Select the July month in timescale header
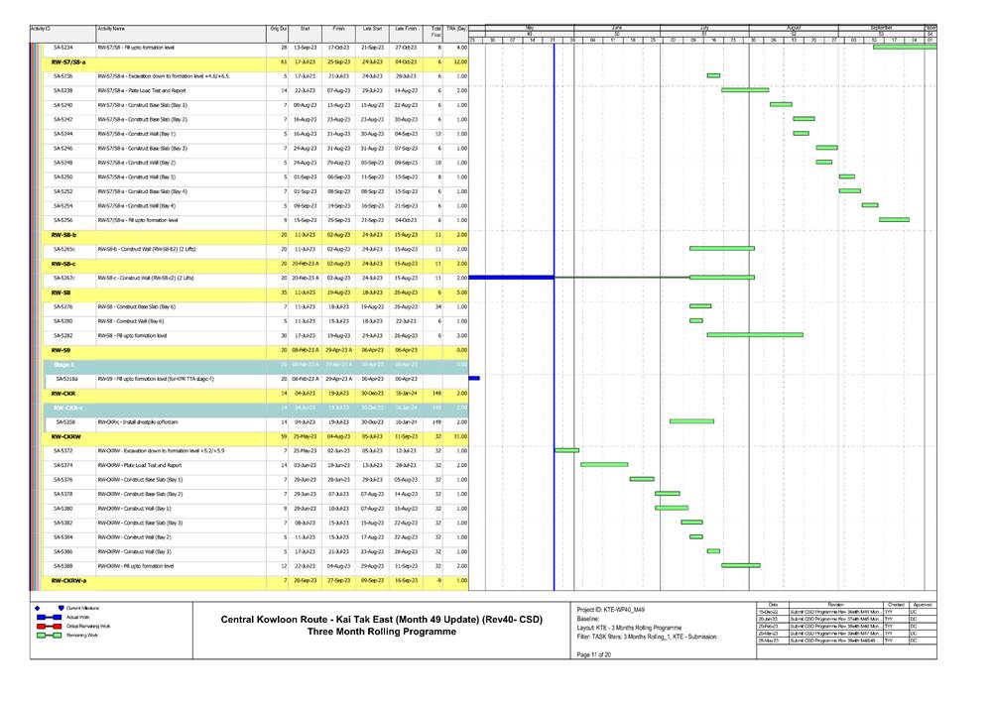Image resolution: width=993 pixels, height=702 pixels. coord(704,29)
